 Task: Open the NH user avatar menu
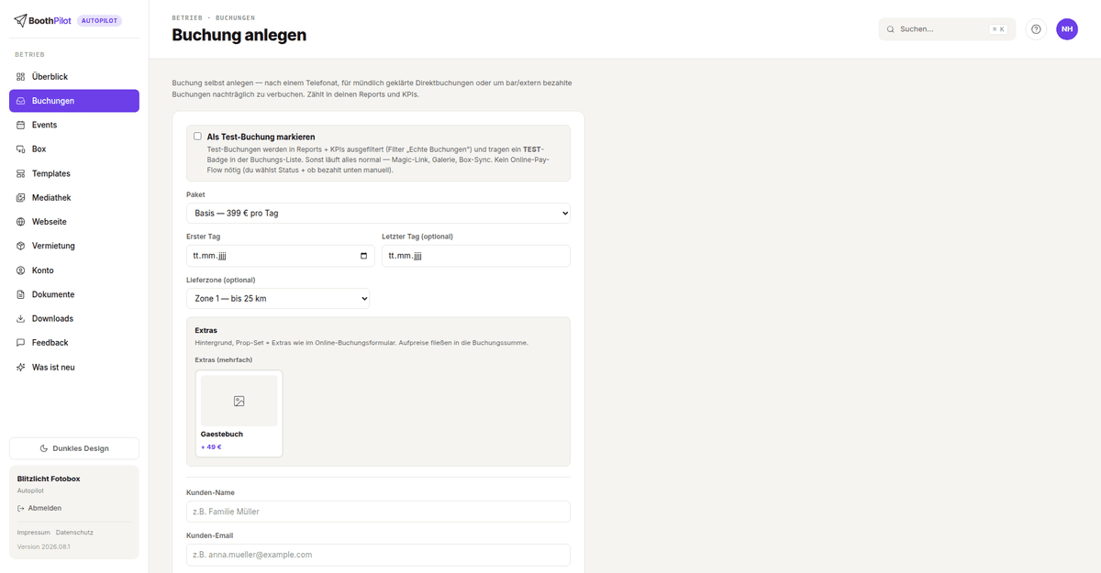point(1067,29)
